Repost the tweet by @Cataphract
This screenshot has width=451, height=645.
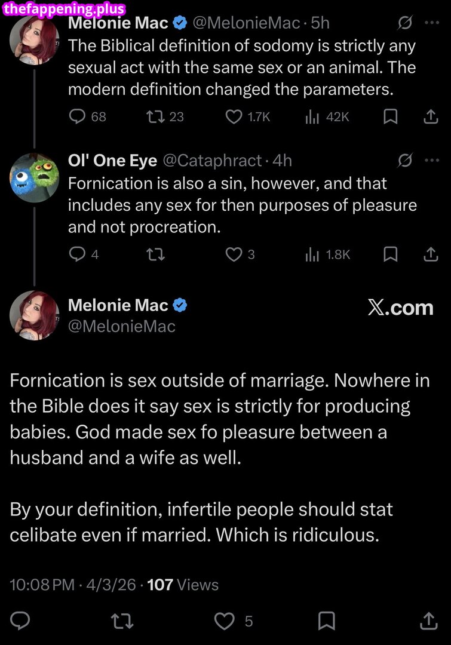[x=156, y=254]
